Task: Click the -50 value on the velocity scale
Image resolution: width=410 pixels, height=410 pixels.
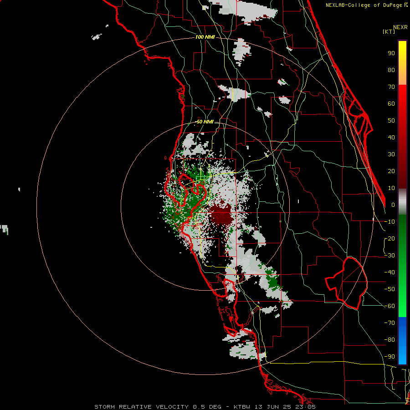Action: (390, 289)
